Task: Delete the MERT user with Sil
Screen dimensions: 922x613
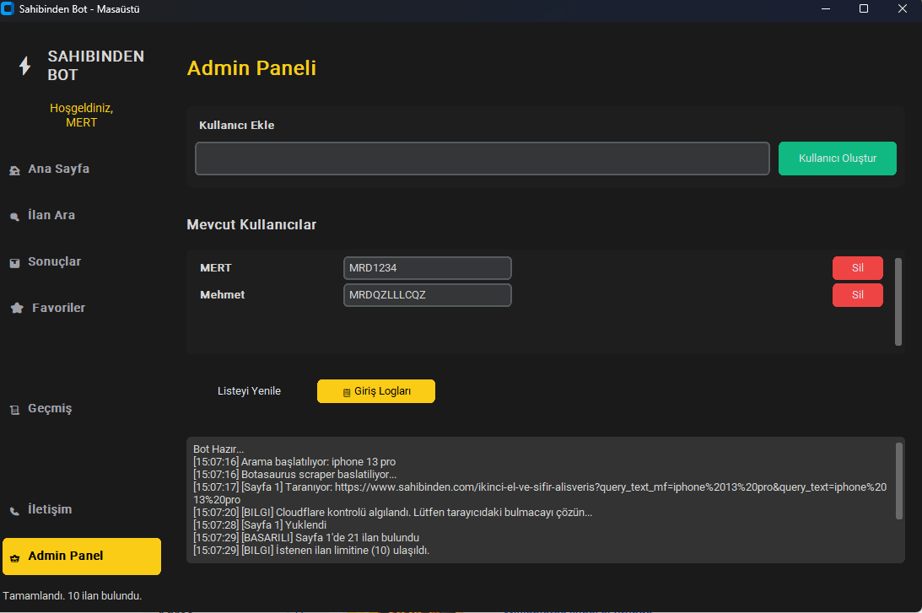Action: pyautogui.click(x=857, y=268)
